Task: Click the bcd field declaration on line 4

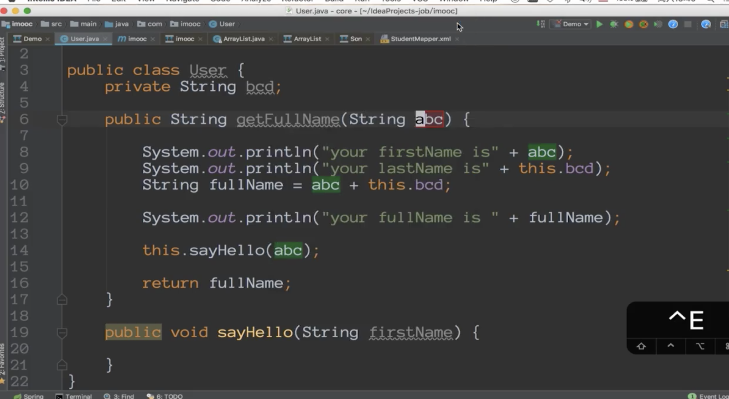Action: point(260,87)
